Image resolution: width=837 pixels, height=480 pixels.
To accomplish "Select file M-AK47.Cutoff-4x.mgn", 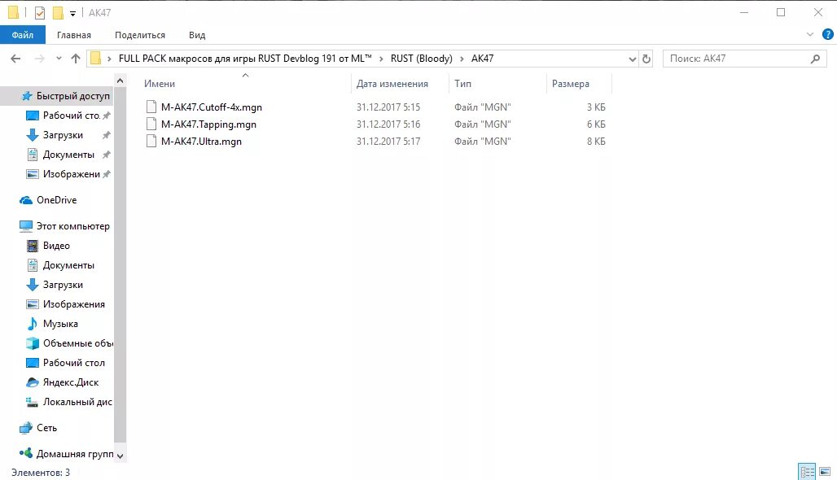I will [x=212, y=107].
